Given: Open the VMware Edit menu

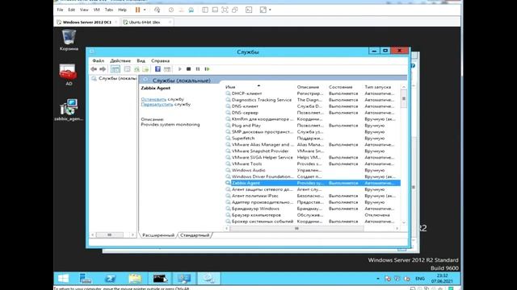Looking at the screenshot, I should [72, 10].
